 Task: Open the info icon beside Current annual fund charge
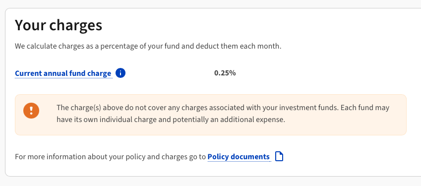(x=120, y=73)
